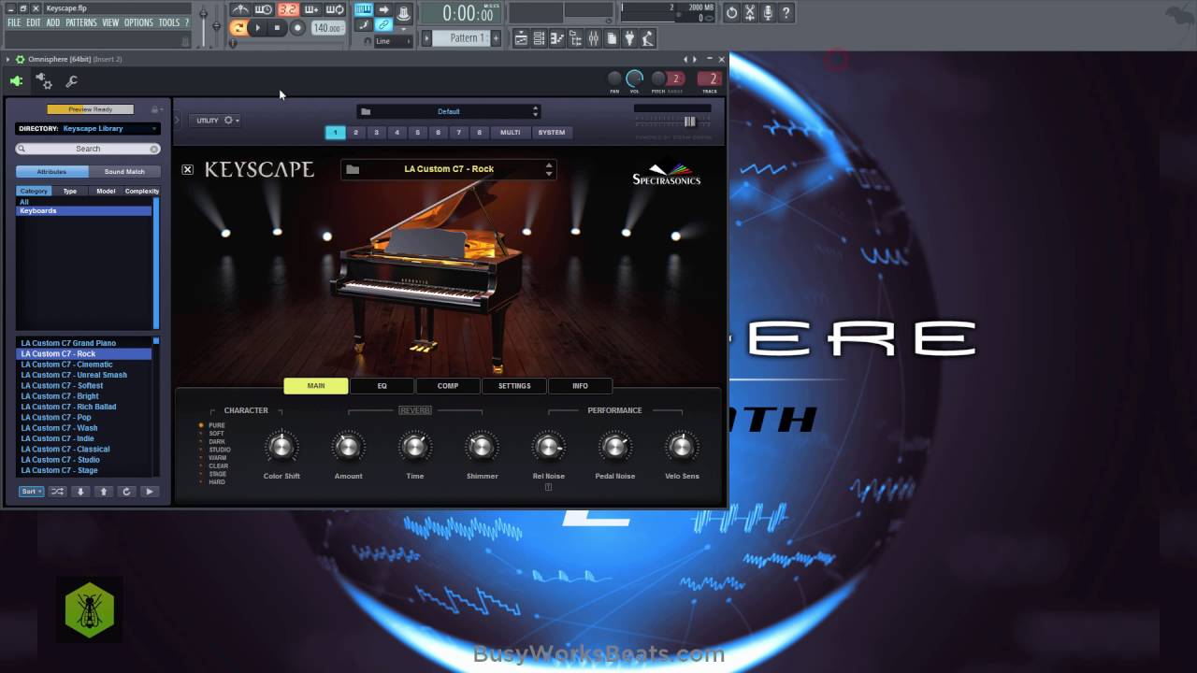Select patch LA Custom C7 - Cinematic

click(x=84, y=365)
